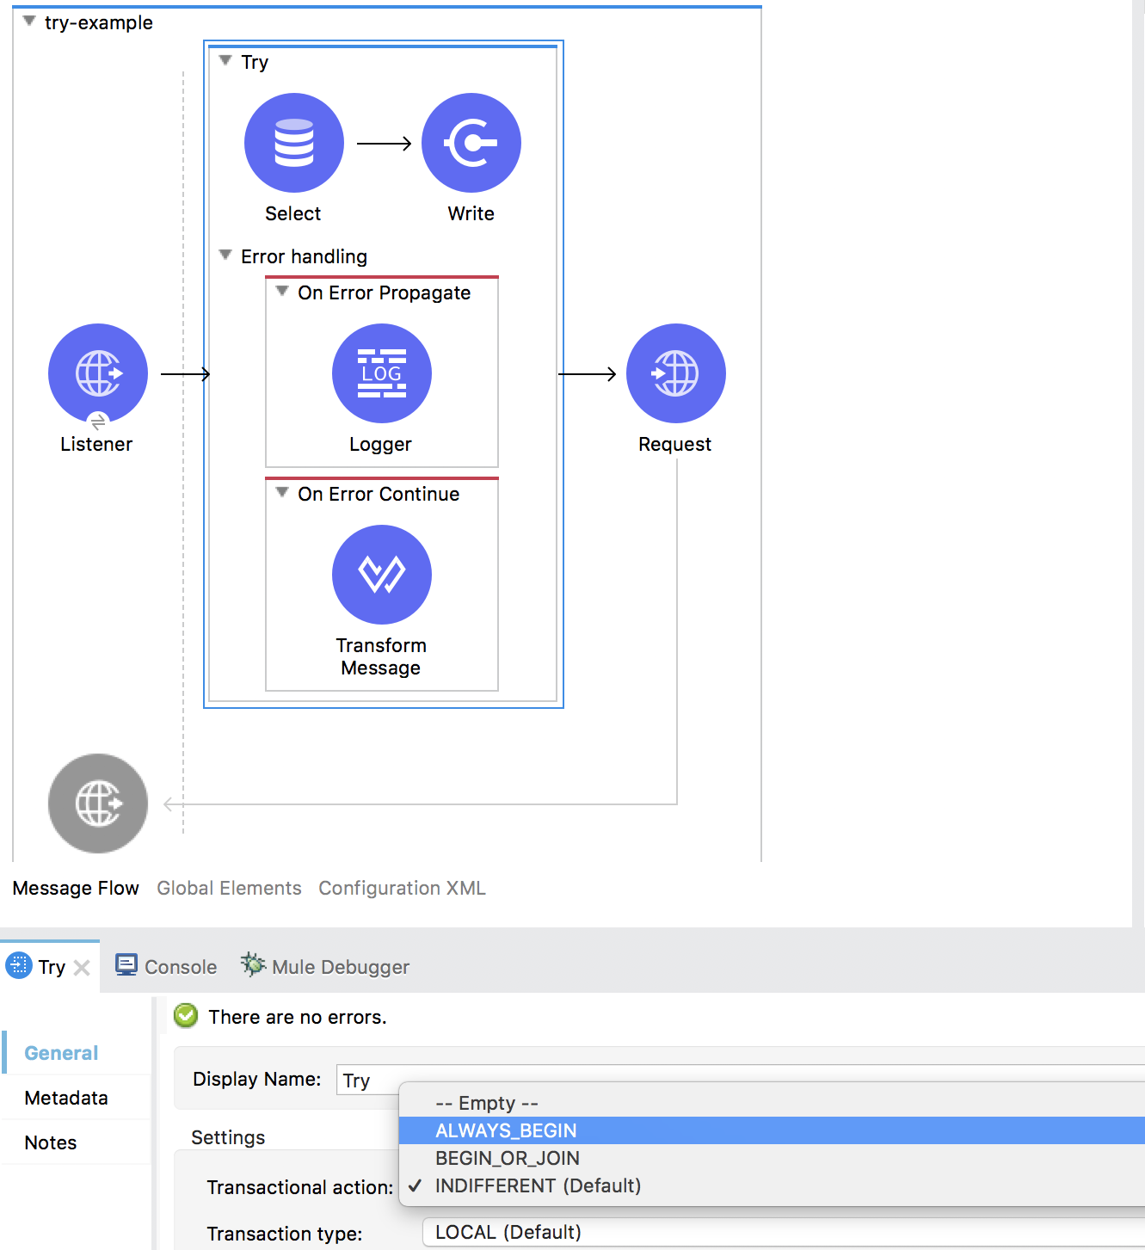
Task: Select the database Select operation icon
Action: [x=293, y=143]
